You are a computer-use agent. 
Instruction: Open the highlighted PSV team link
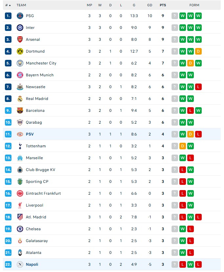pos(30,134)
